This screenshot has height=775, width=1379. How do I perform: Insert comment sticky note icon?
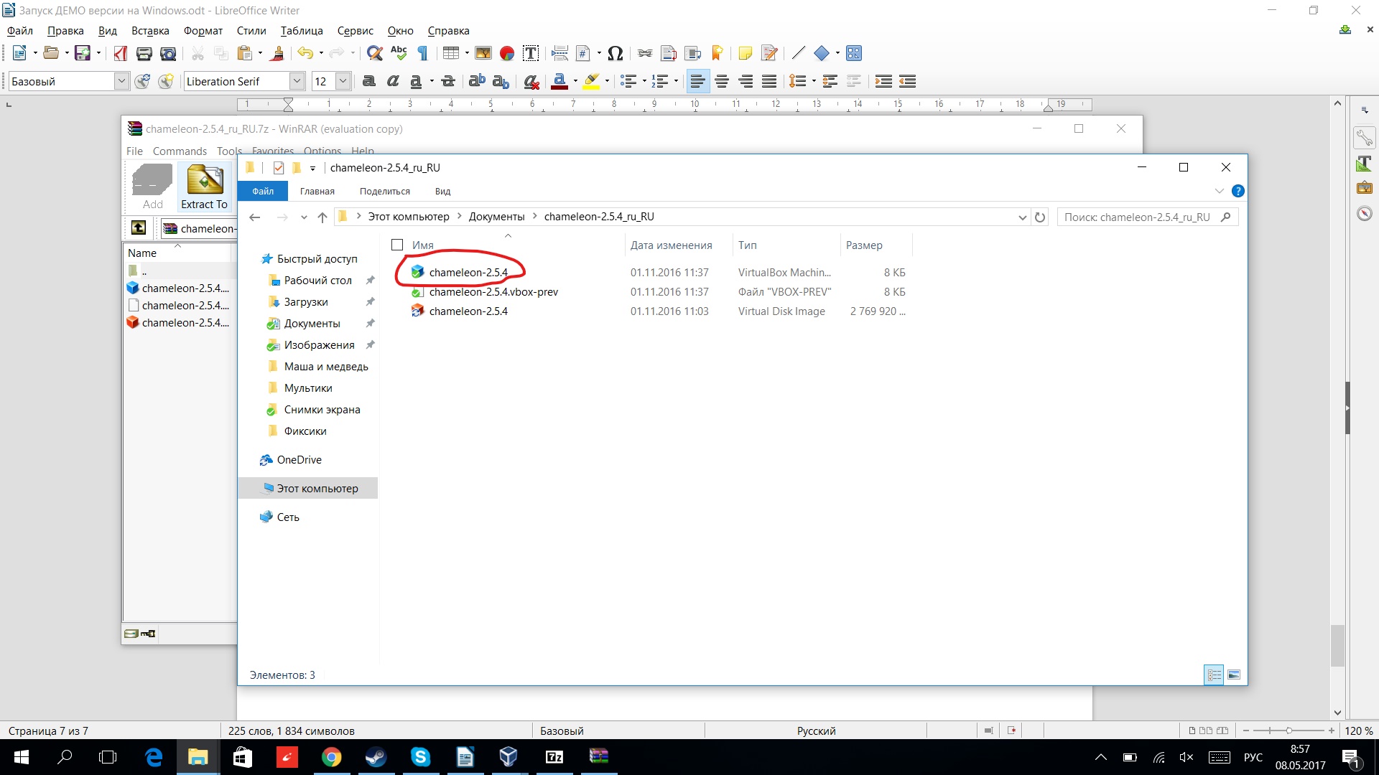pos(745,53)
